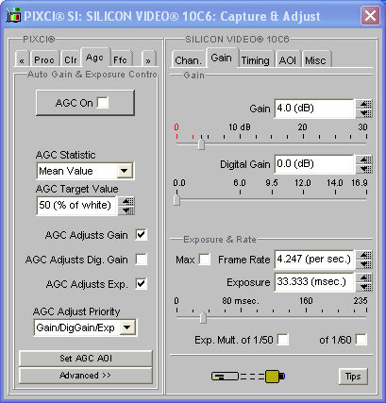The image size is (386, 403).
Task: Enable AGC Adjusts Dig. Gain
Action: tap(142, 260)
